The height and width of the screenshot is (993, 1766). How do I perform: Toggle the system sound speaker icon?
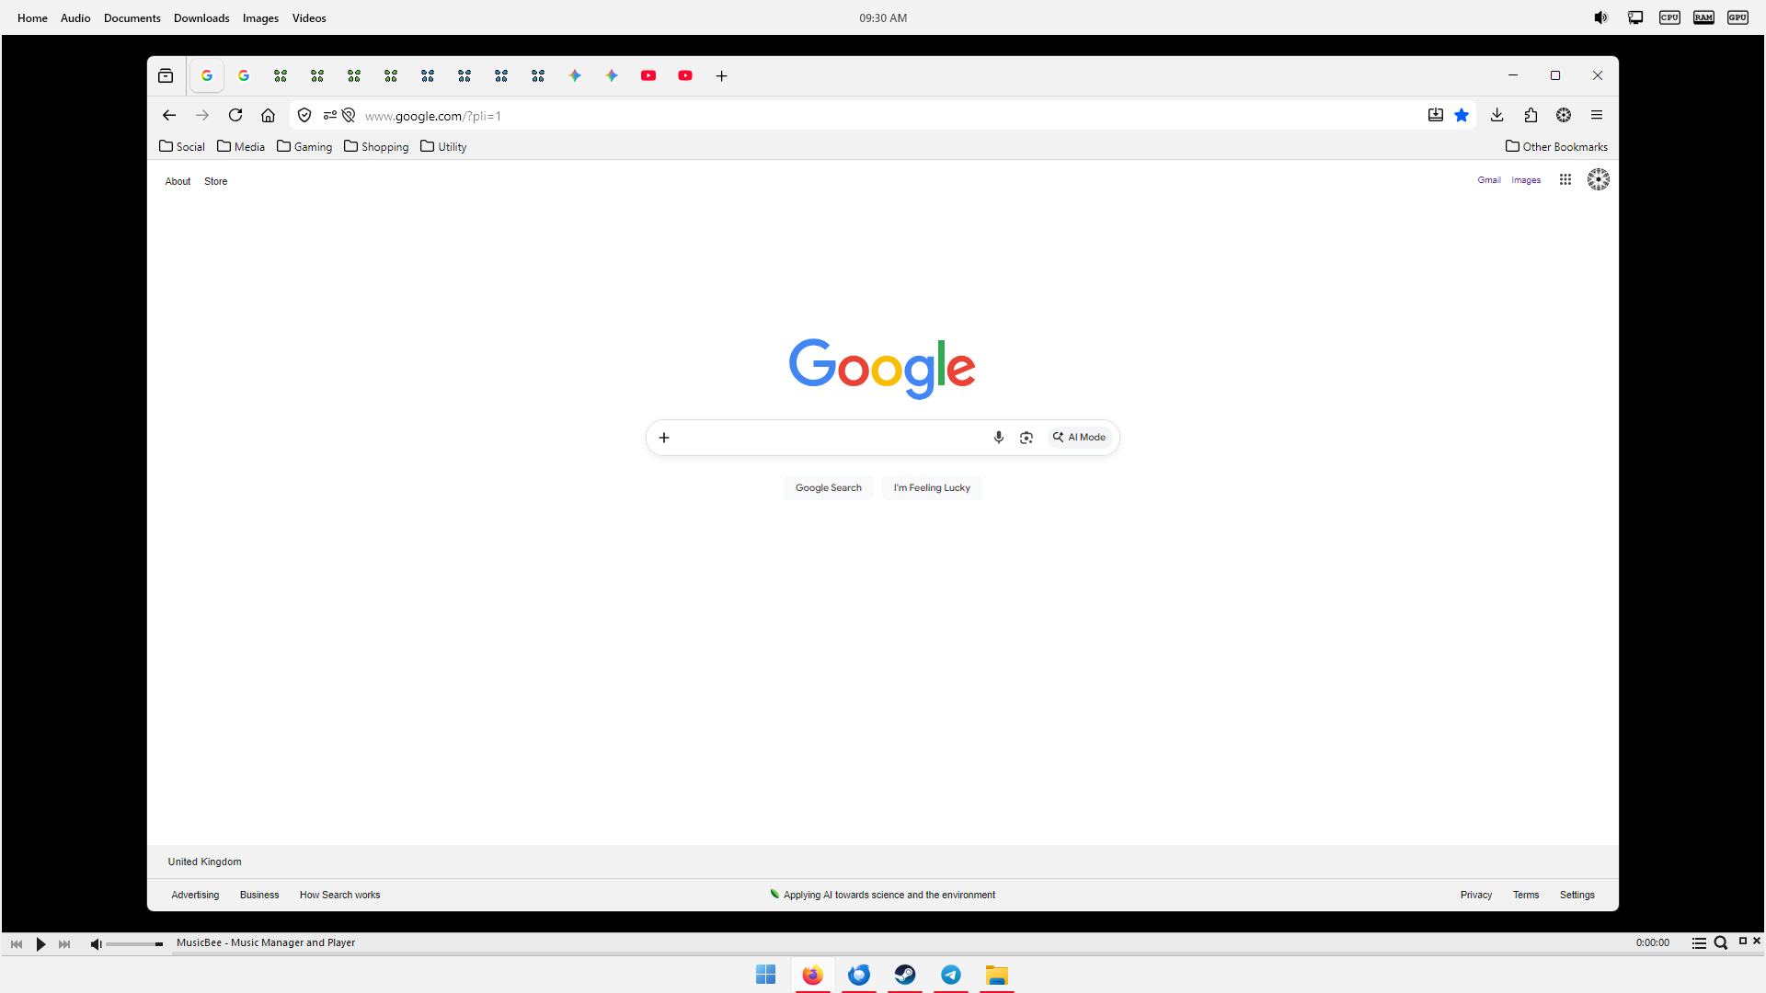1600,17
